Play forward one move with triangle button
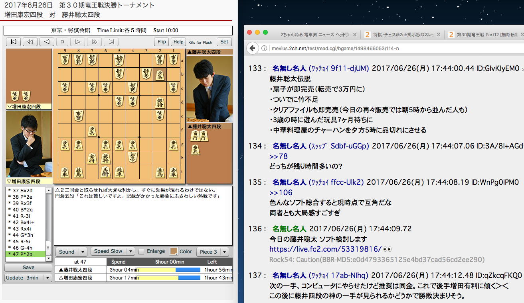Screen dimensions: 524x303 point(78,42)
